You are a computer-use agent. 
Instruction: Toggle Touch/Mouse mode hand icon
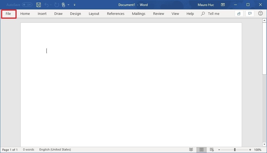(x=64, y=5)
